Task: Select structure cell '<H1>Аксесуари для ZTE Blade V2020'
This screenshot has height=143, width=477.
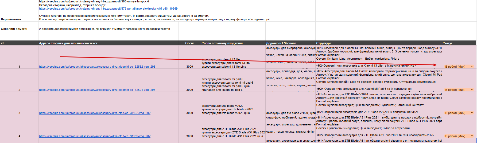Action: pyautogui.click(x=379, y=103)
